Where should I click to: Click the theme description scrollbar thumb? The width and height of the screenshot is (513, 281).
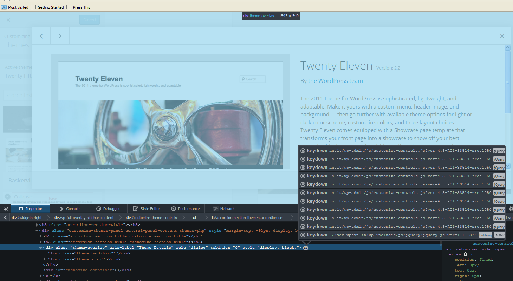click(508, 83)
